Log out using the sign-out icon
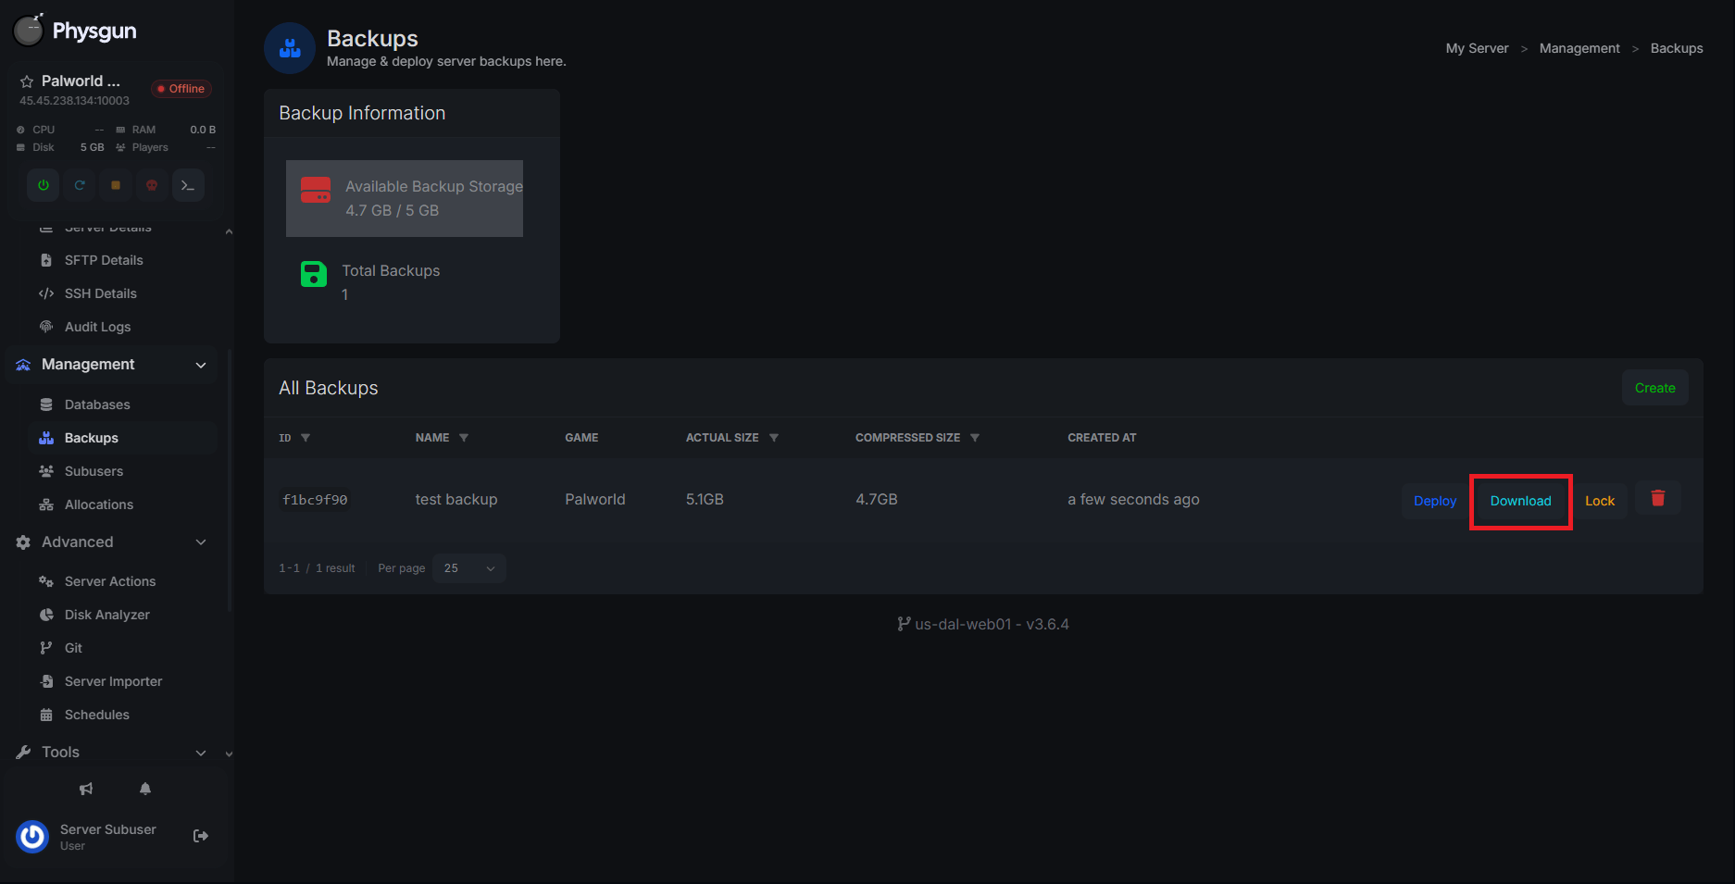The width and height of the screenshot is (1735, 884). 200,836
